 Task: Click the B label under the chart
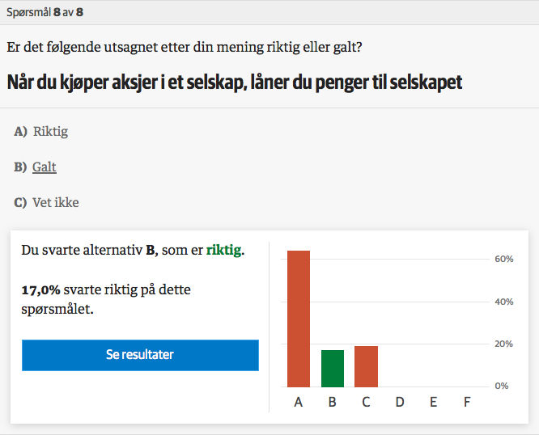click(332, 402)
